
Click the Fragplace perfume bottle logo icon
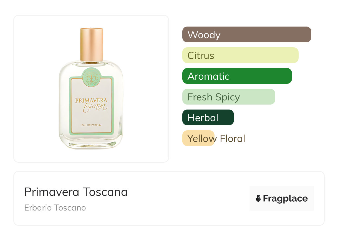tap(258, 198)
